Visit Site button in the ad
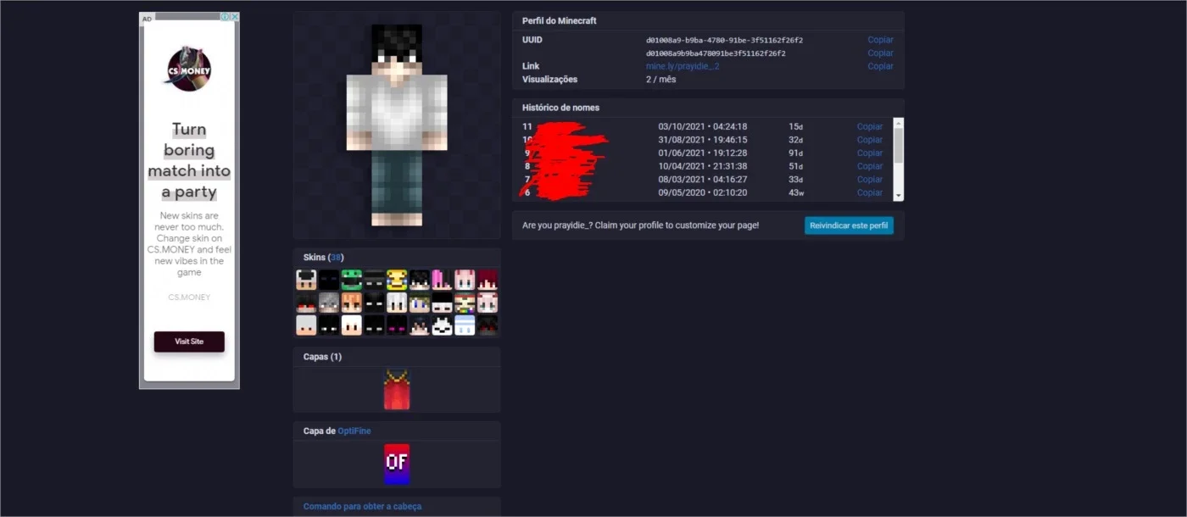The image size is (1187, 517). pos(189,342)
